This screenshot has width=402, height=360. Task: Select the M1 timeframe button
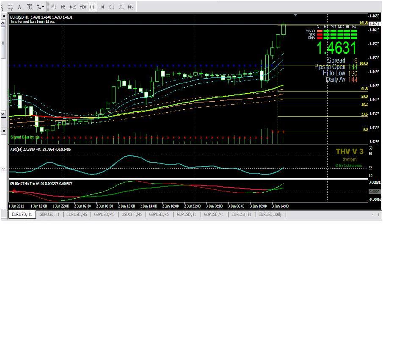pyautogui.click(x=54, y=7)
